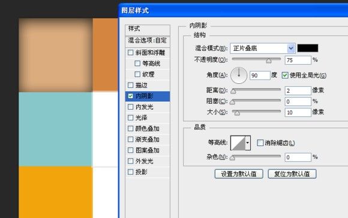Image resolution: width=348 pixels, height=218 pixels.
Task: Select the 投影 style row label
Action: (142, 172)
